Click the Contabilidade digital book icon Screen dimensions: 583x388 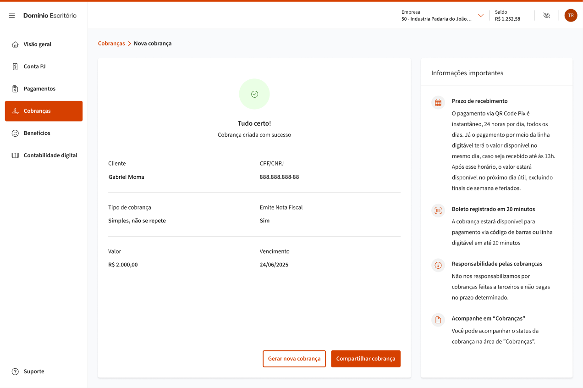pyautogui.click(x=15, y=155)
